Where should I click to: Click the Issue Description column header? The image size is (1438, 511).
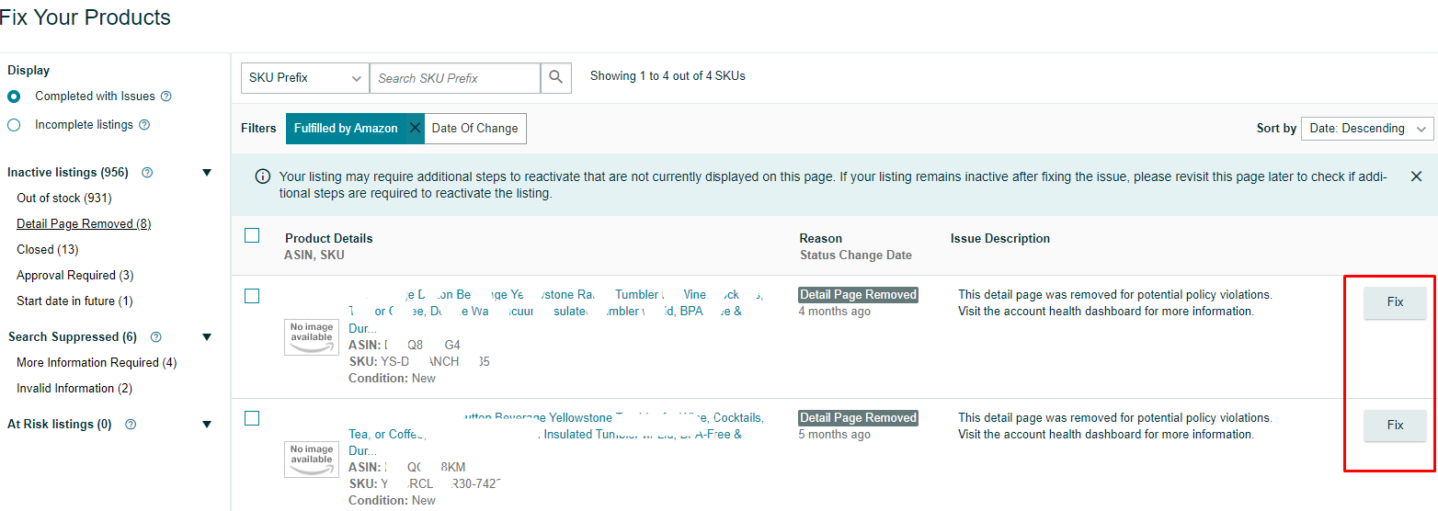(1000, 239)
